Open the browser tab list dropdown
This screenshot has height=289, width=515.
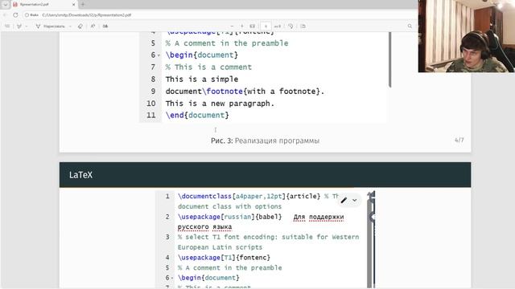pyautogui.click(x=6, y=5)
